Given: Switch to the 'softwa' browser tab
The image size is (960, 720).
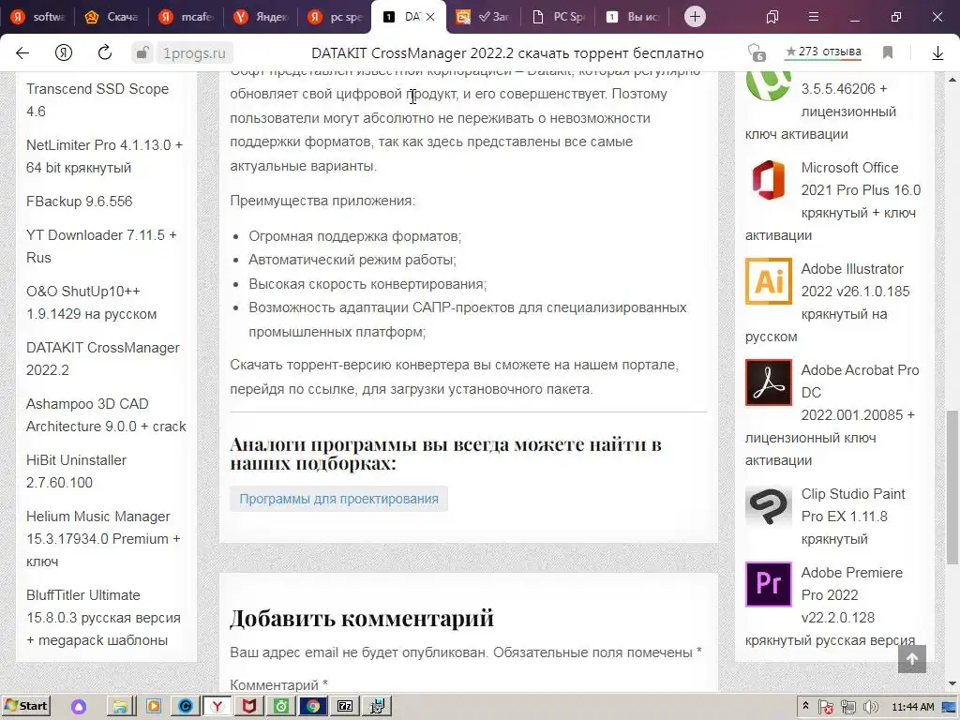Looking at the screenshot, I should pos(37,17).
